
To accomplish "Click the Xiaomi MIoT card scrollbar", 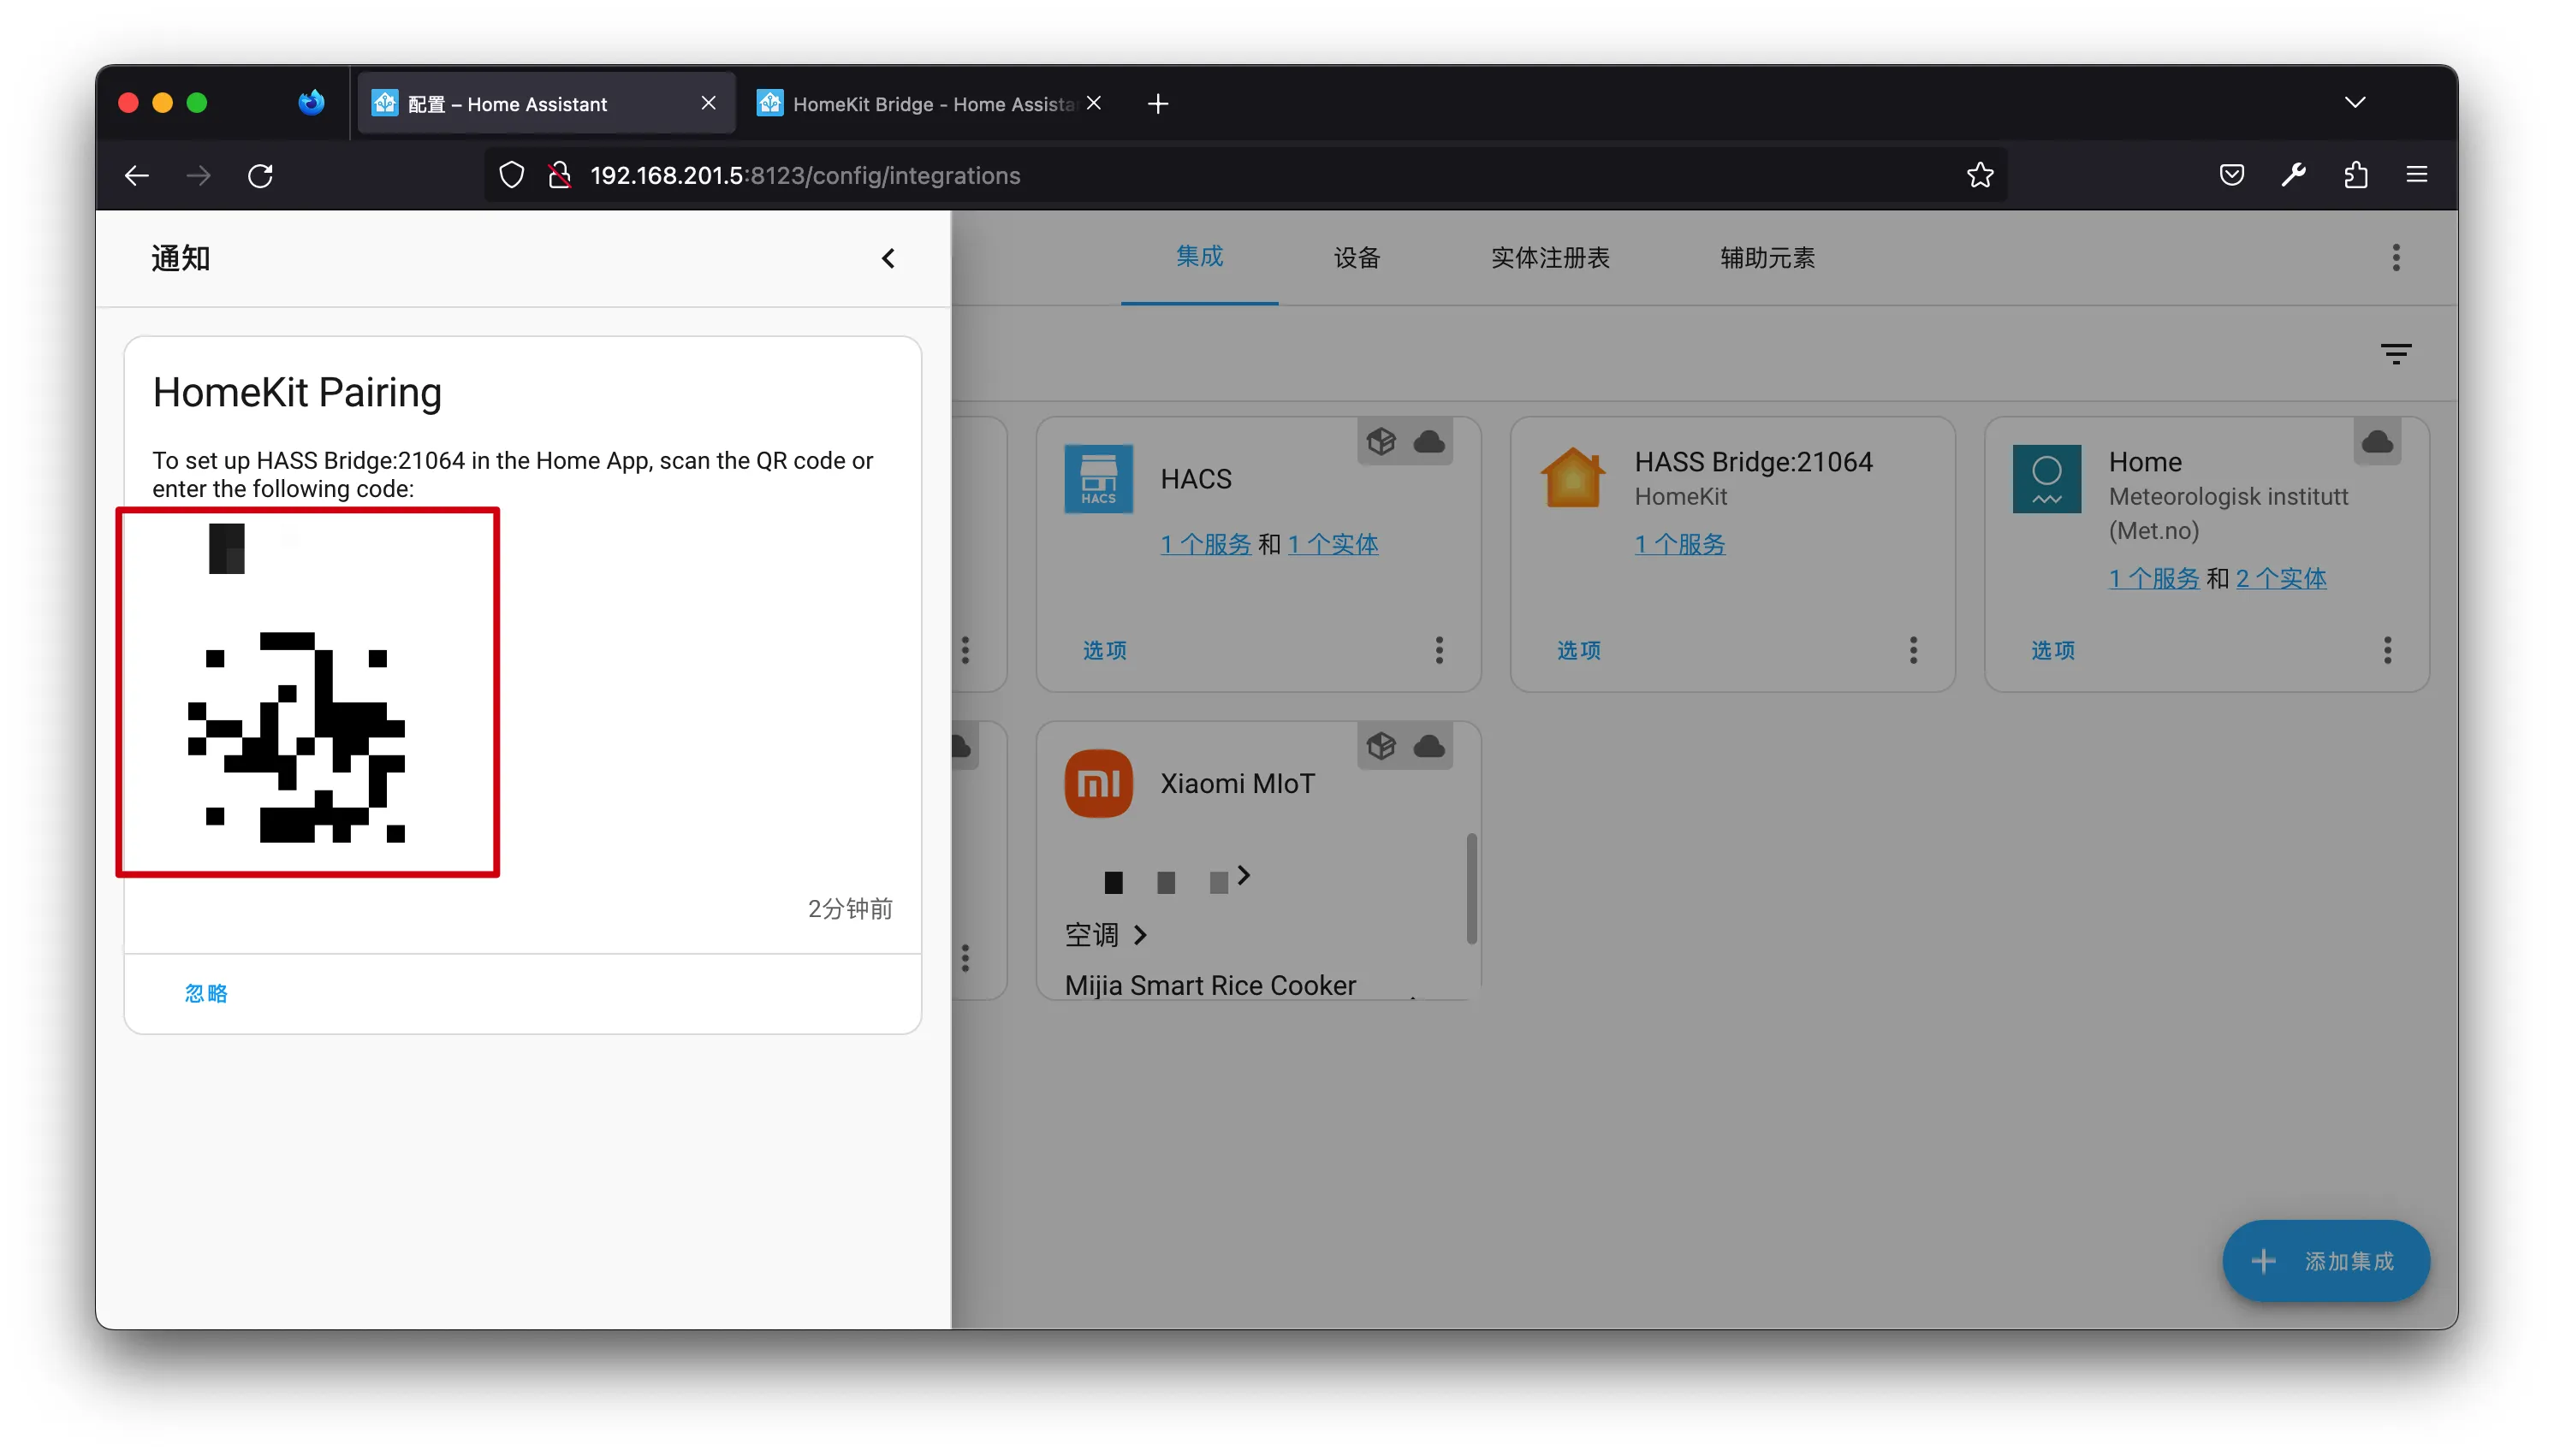I will 1470,888.
